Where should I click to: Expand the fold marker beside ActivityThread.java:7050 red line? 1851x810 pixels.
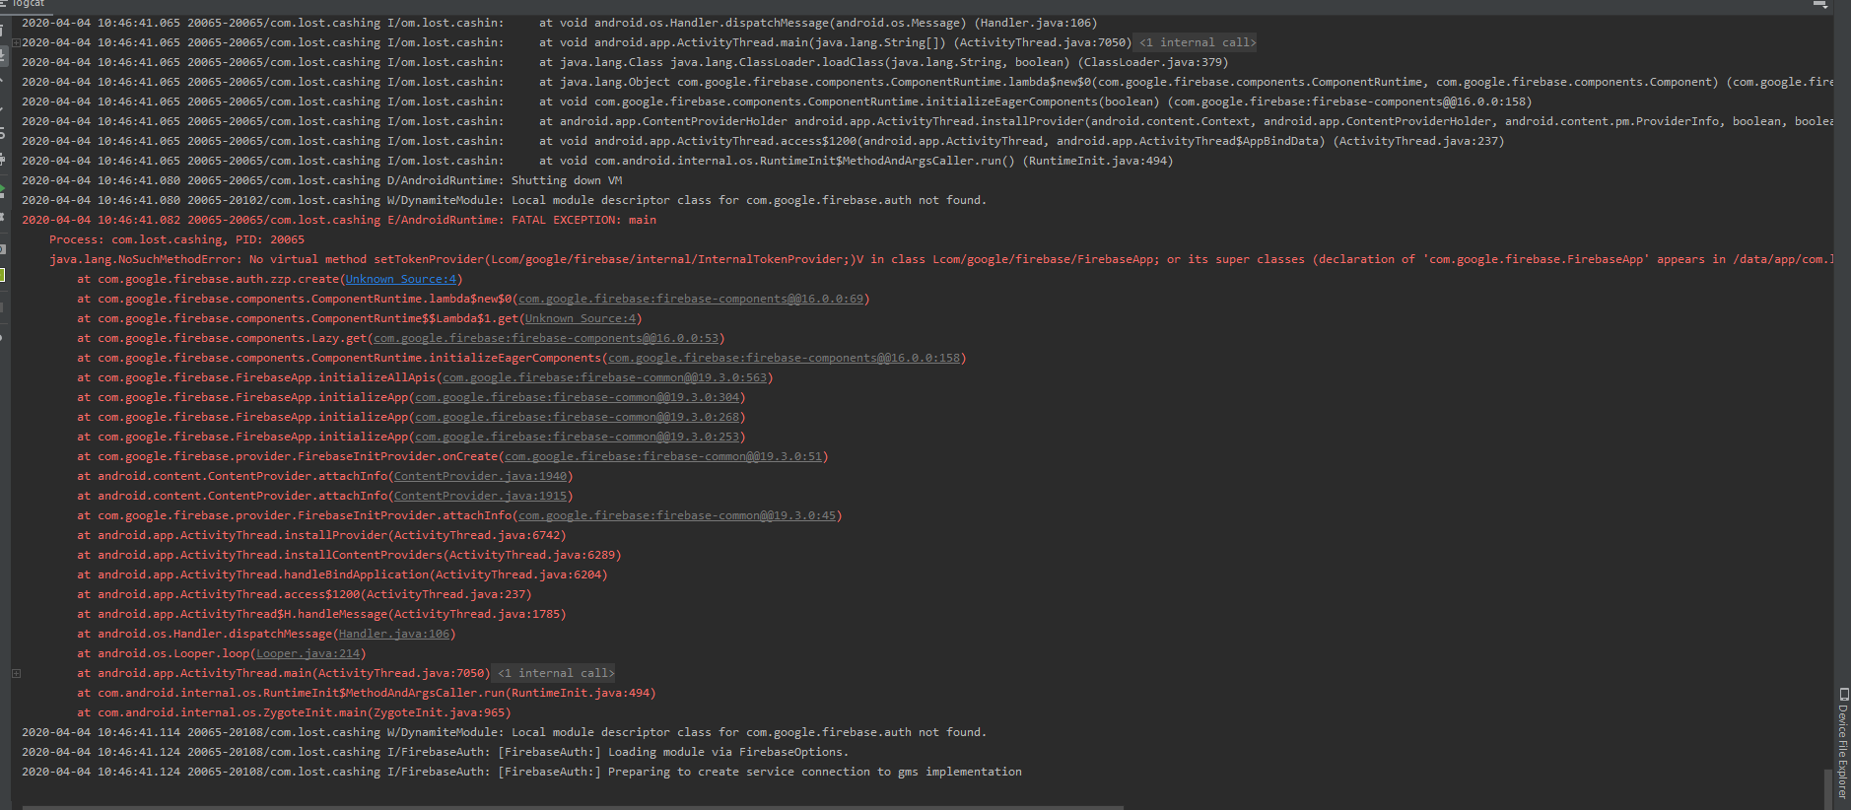(16, 673)
